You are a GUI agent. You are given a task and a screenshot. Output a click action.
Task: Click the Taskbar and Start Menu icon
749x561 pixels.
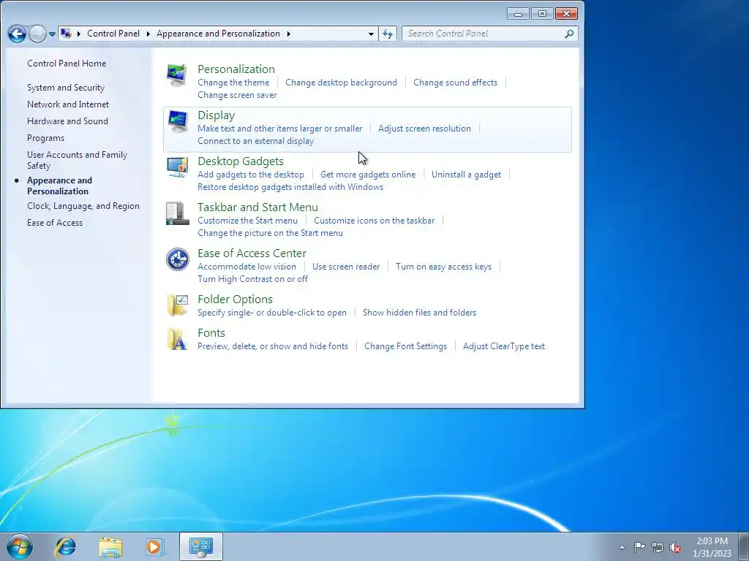point(177,213)
